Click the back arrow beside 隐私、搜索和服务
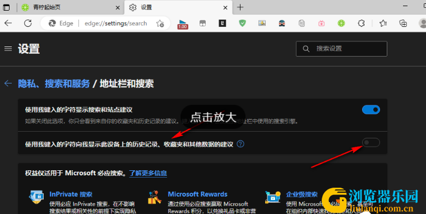The width and height of the screenshot is (426, 214). point(8,83)
